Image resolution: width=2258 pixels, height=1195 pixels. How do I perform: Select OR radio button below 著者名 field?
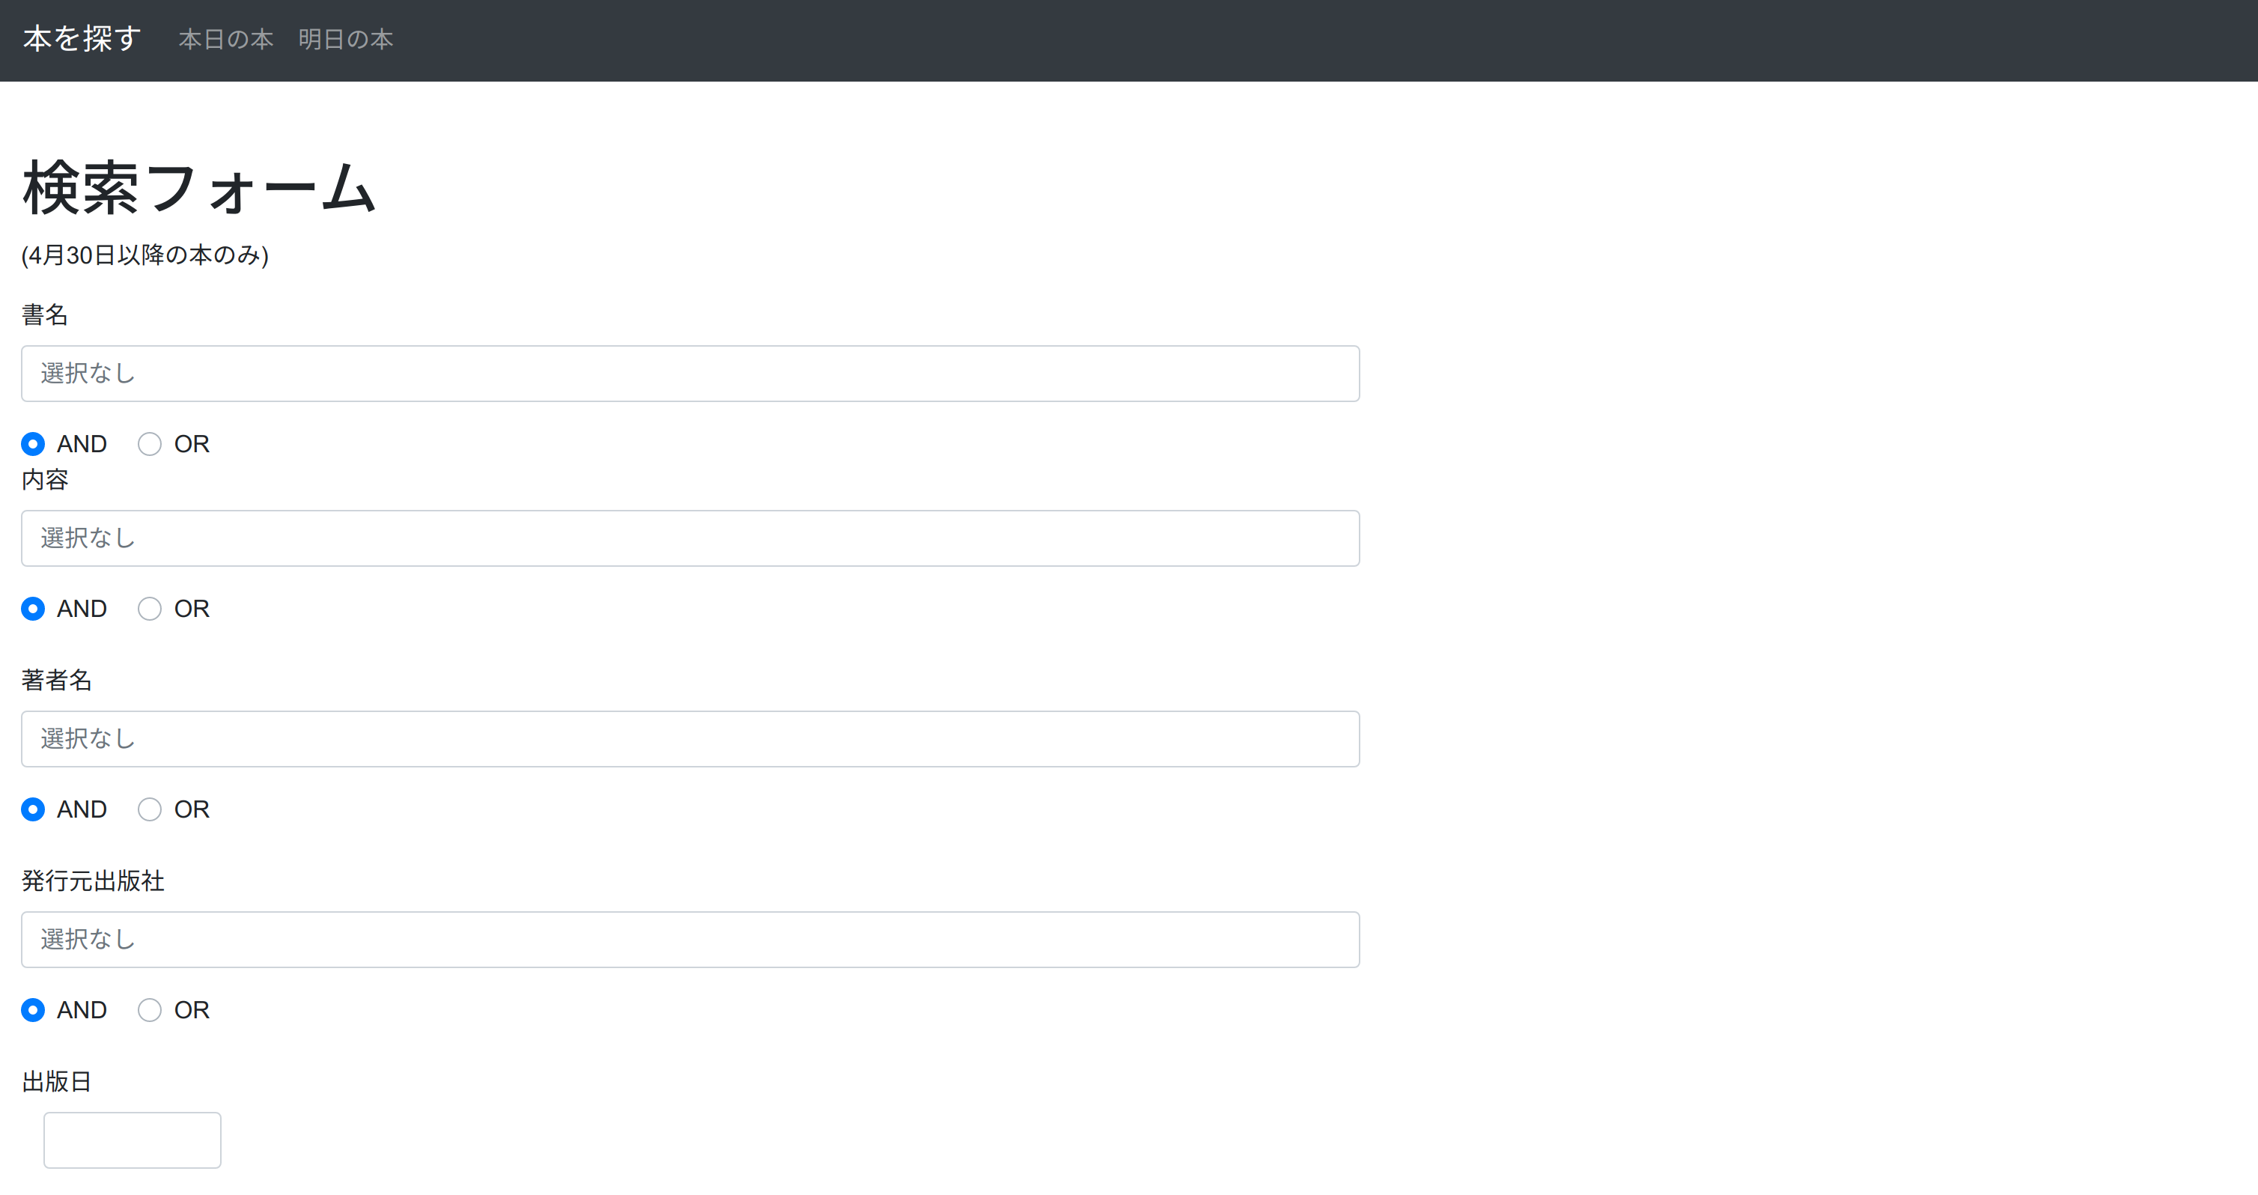(x=149, y=809)
